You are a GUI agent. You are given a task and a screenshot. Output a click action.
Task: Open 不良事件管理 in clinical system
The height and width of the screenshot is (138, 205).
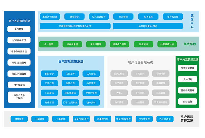(161, 102)
